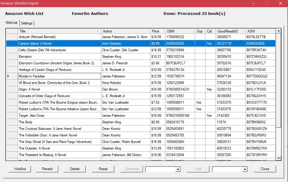Select Outcasts of Order title cell

pyautogui.click(x=59, y=96)
